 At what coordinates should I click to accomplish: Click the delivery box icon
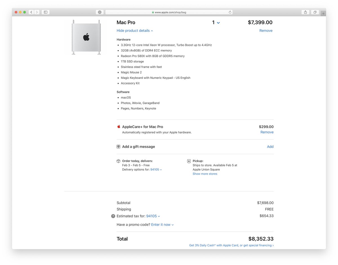tap(119, 161)
